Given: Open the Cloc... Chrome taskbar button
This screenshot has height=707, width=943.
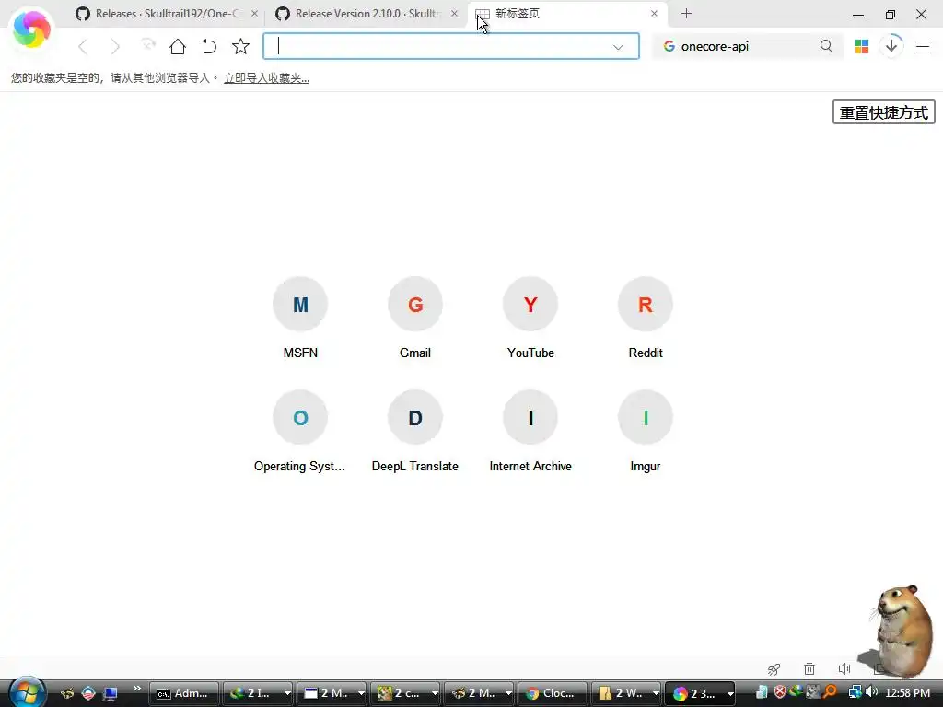Looking at the screenshot, I should (x=553, y=693).
